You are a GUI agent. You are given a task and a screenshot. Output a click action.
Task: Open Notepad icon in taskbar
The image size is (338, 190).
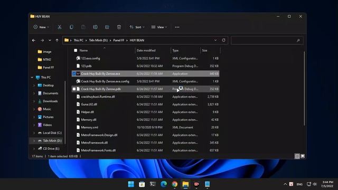pyautogui.click(x=208, y=184)
